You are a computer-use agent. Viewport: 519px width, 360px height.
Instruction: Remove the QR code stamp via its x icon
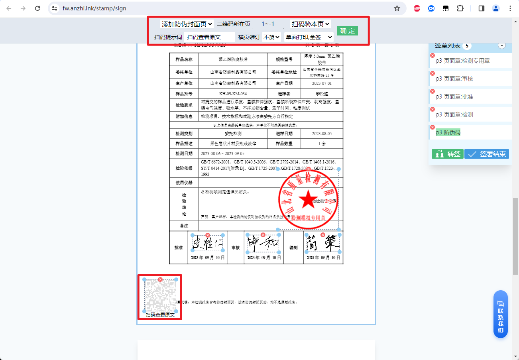pos(160,279)
